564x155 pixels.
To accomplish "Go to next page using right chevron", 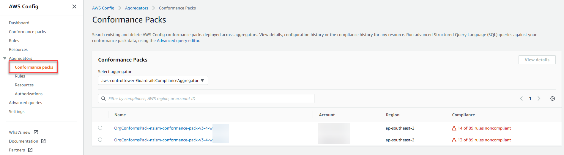I will tap(539, 99).
